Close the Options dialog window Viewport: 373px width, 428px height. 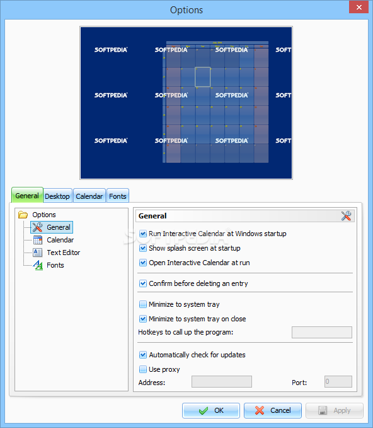tap(359, 7)
